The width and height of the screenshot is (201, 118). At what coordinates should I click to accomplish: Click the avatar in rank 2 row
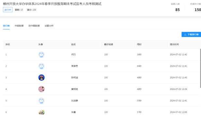point(41,66)
